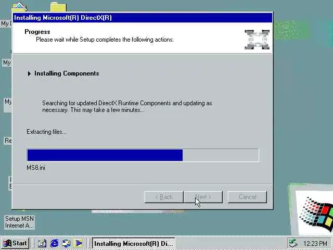This screenshot has height=250, width=333.
Task: Click the Please wait while Setup completes text
Action: coord(105,40)
